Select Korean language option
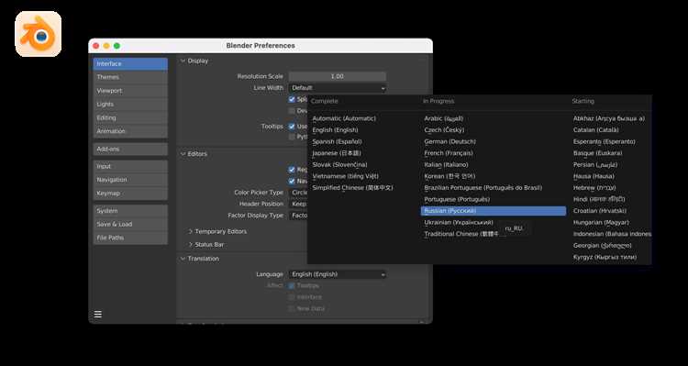The width and height of the screenshot is (688, 366). (x=449, y=176)
